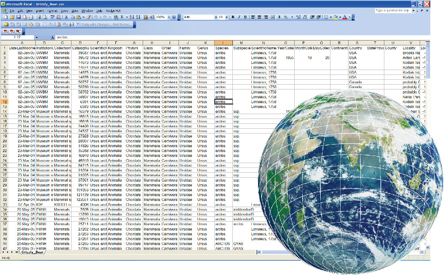Viewport: 444px width, 275px height.
Task: Increase indent of the cell
Action: [x=319, y=17]
